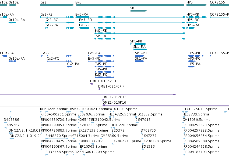Click the DME1-010P16 clone label
This screenshot has height=156, width=229.
pyautogui.click(x=114, y=103)
